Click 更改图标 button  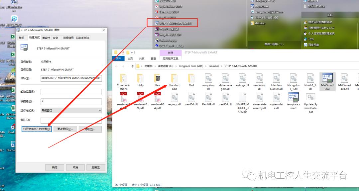65,129
